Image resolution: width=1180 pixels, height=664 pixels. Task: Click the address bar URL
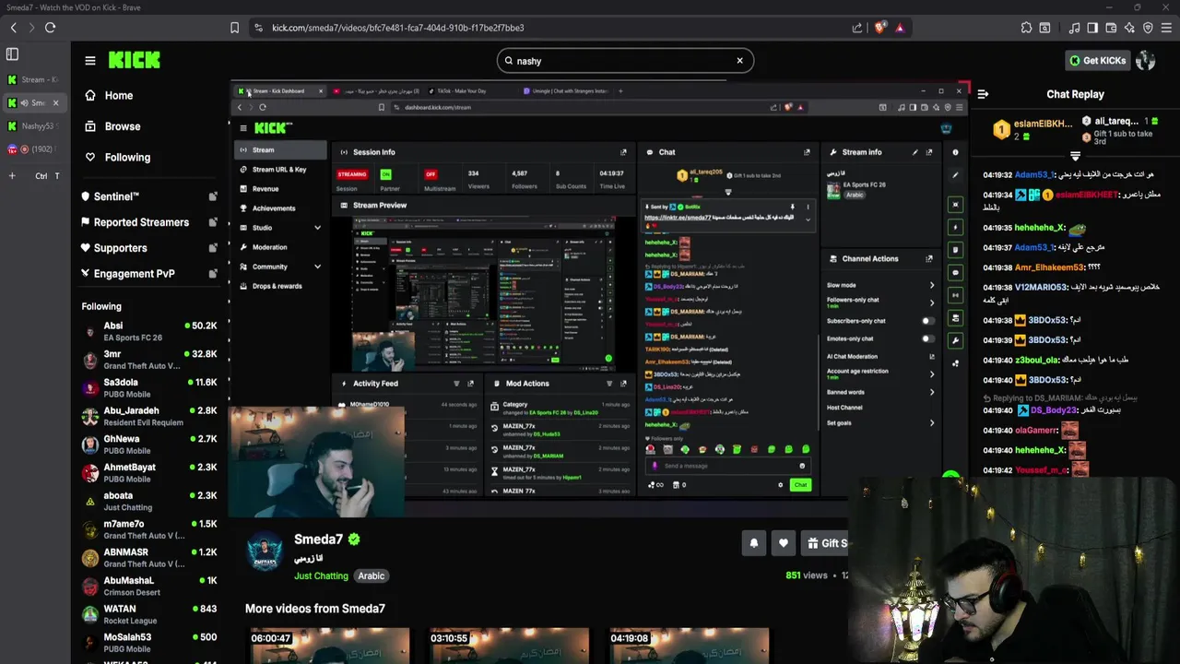[397, 28]
